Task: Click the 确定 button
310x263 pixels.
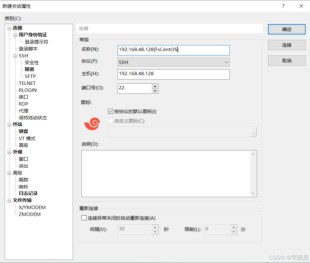Action: tap(287, 29)
